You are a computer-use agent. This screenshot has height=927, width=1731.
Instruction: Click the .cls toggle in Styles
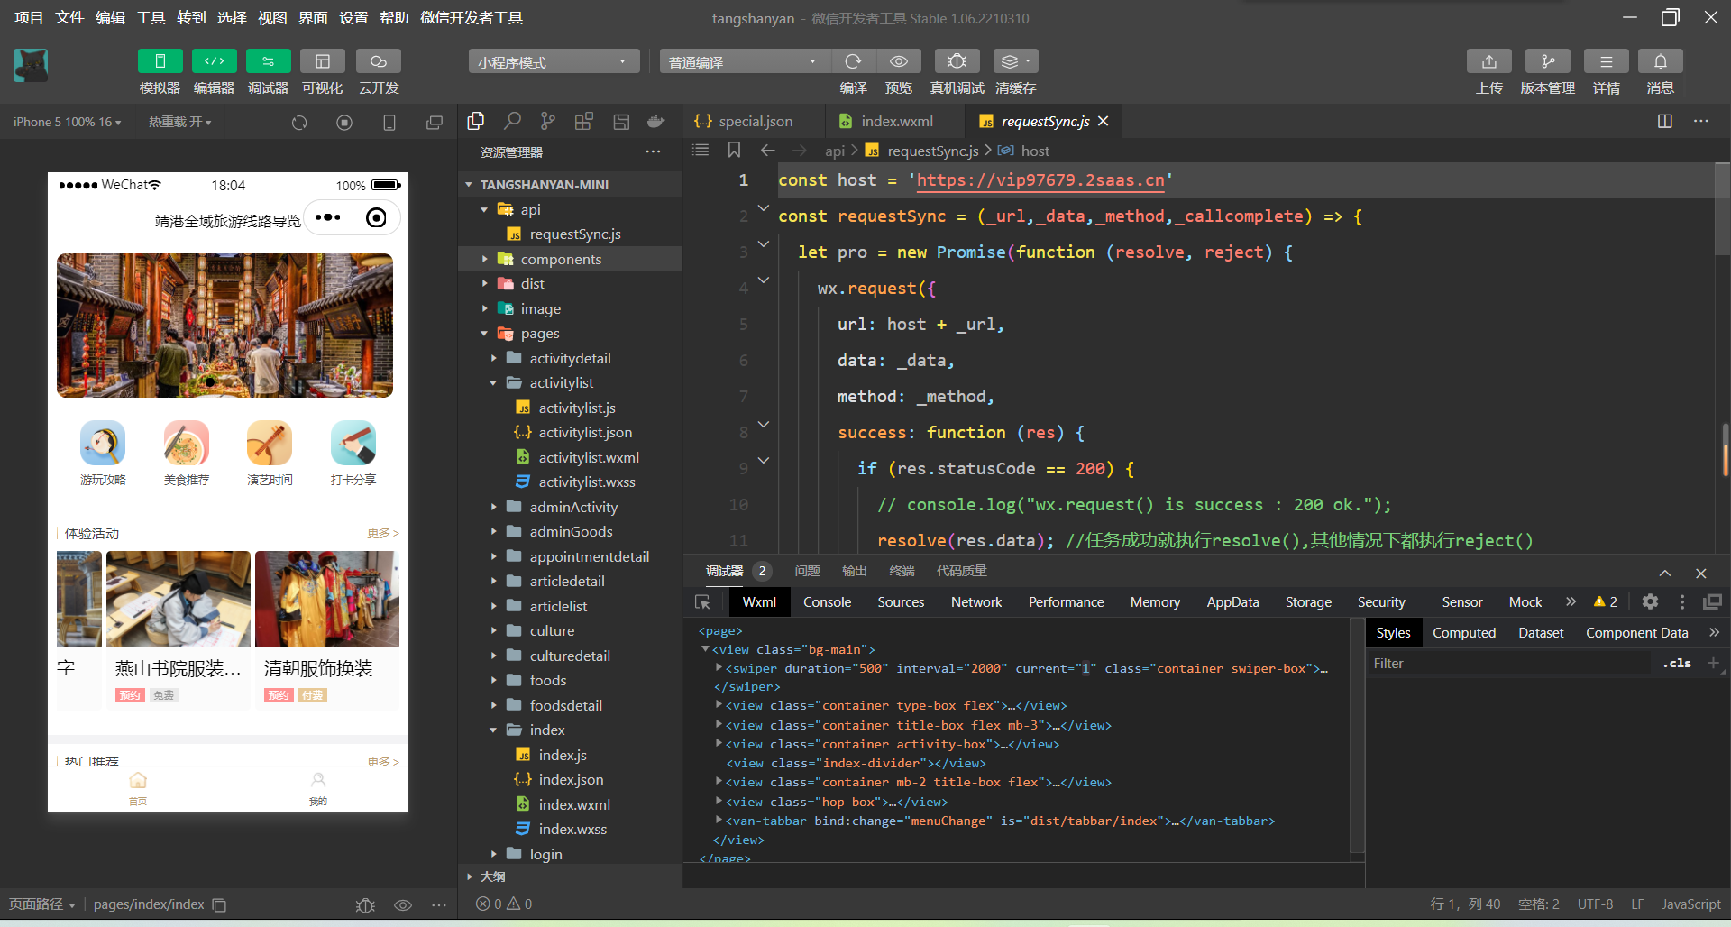pyautogui.click(x=1677, y=663)
